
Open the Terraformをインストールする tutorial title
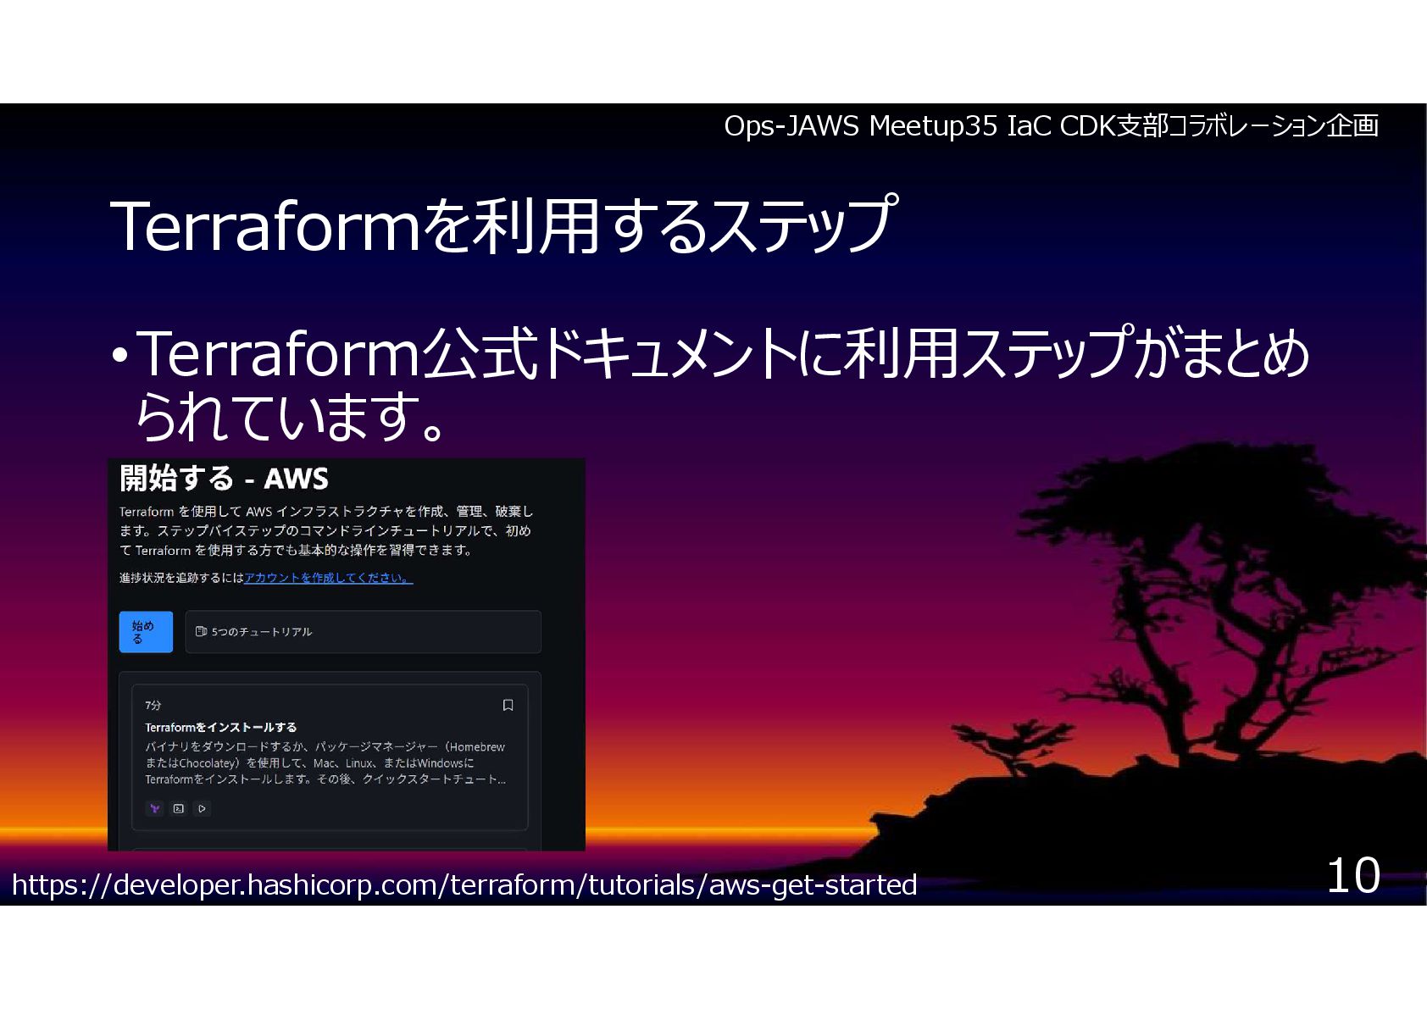click(x=220, y=727)
